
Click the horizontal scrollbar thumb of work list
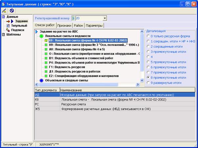click(x=78, y=85)
